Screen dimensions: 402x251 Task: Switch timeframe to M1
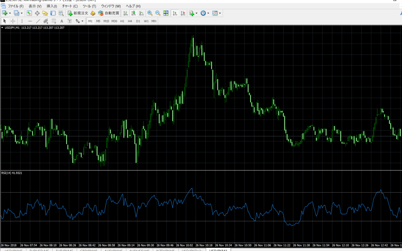point(90,21)
